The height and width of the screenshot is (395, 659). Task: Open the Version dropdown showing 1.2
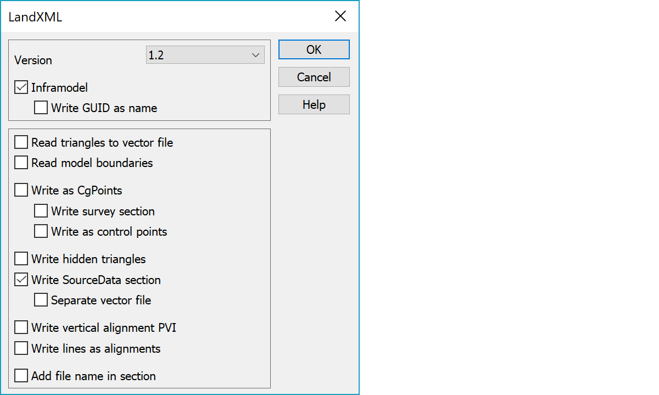[x=205, y=55]
